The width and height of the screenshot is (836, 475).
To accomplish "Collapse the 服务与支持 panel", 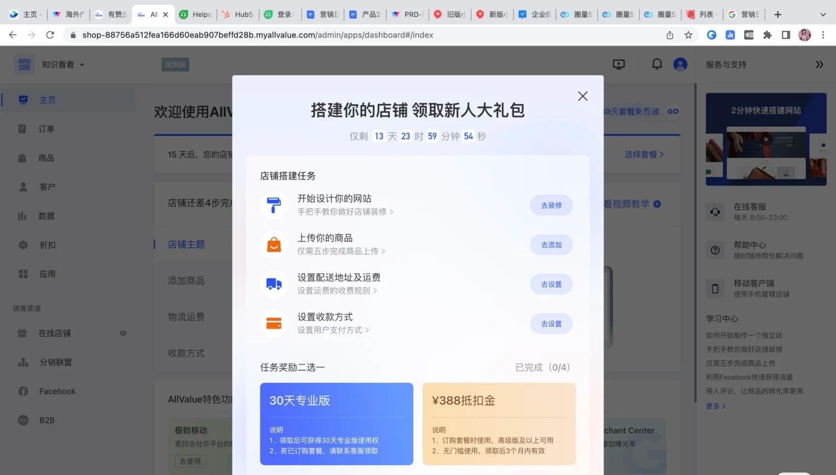I will 819,64.
